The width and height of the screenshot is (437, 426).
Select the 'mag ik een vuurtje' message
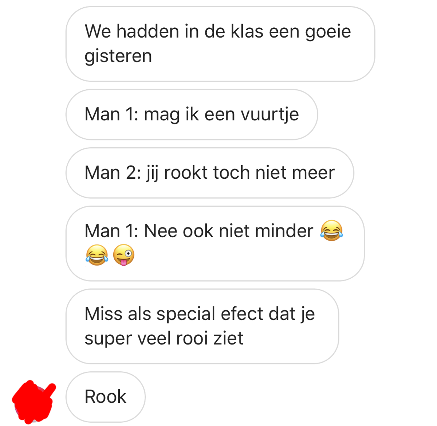coord(192,115)
